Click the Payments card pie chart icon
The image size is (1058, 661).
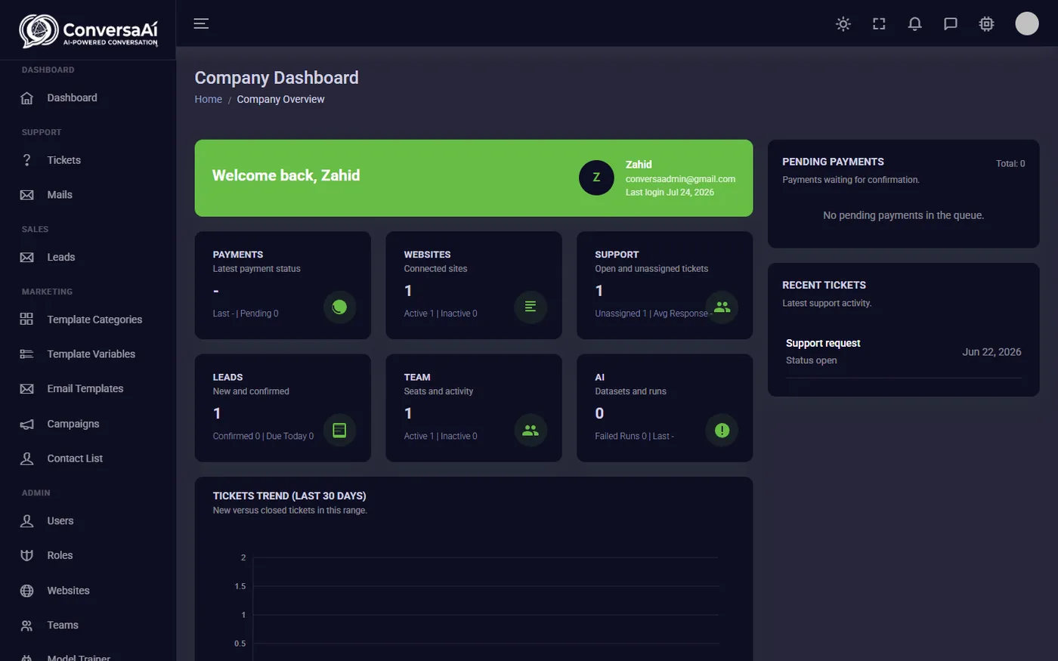pos(339,307)
